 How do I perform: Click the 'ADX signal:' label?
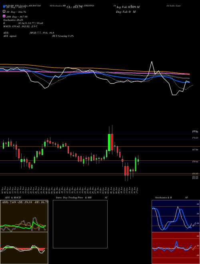pos(10,36)
